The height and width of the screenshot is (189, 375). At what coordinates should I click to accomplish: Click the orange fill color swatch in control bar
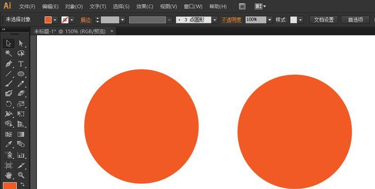(48, 20)
